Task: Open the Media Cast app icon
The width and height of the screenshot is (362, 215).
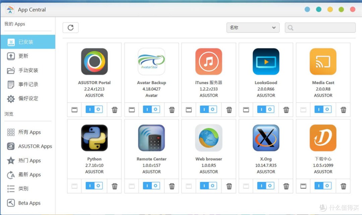Action: coord(323,61)
